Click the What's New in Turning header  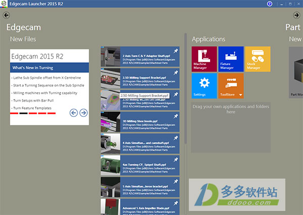tap(49, 68)
